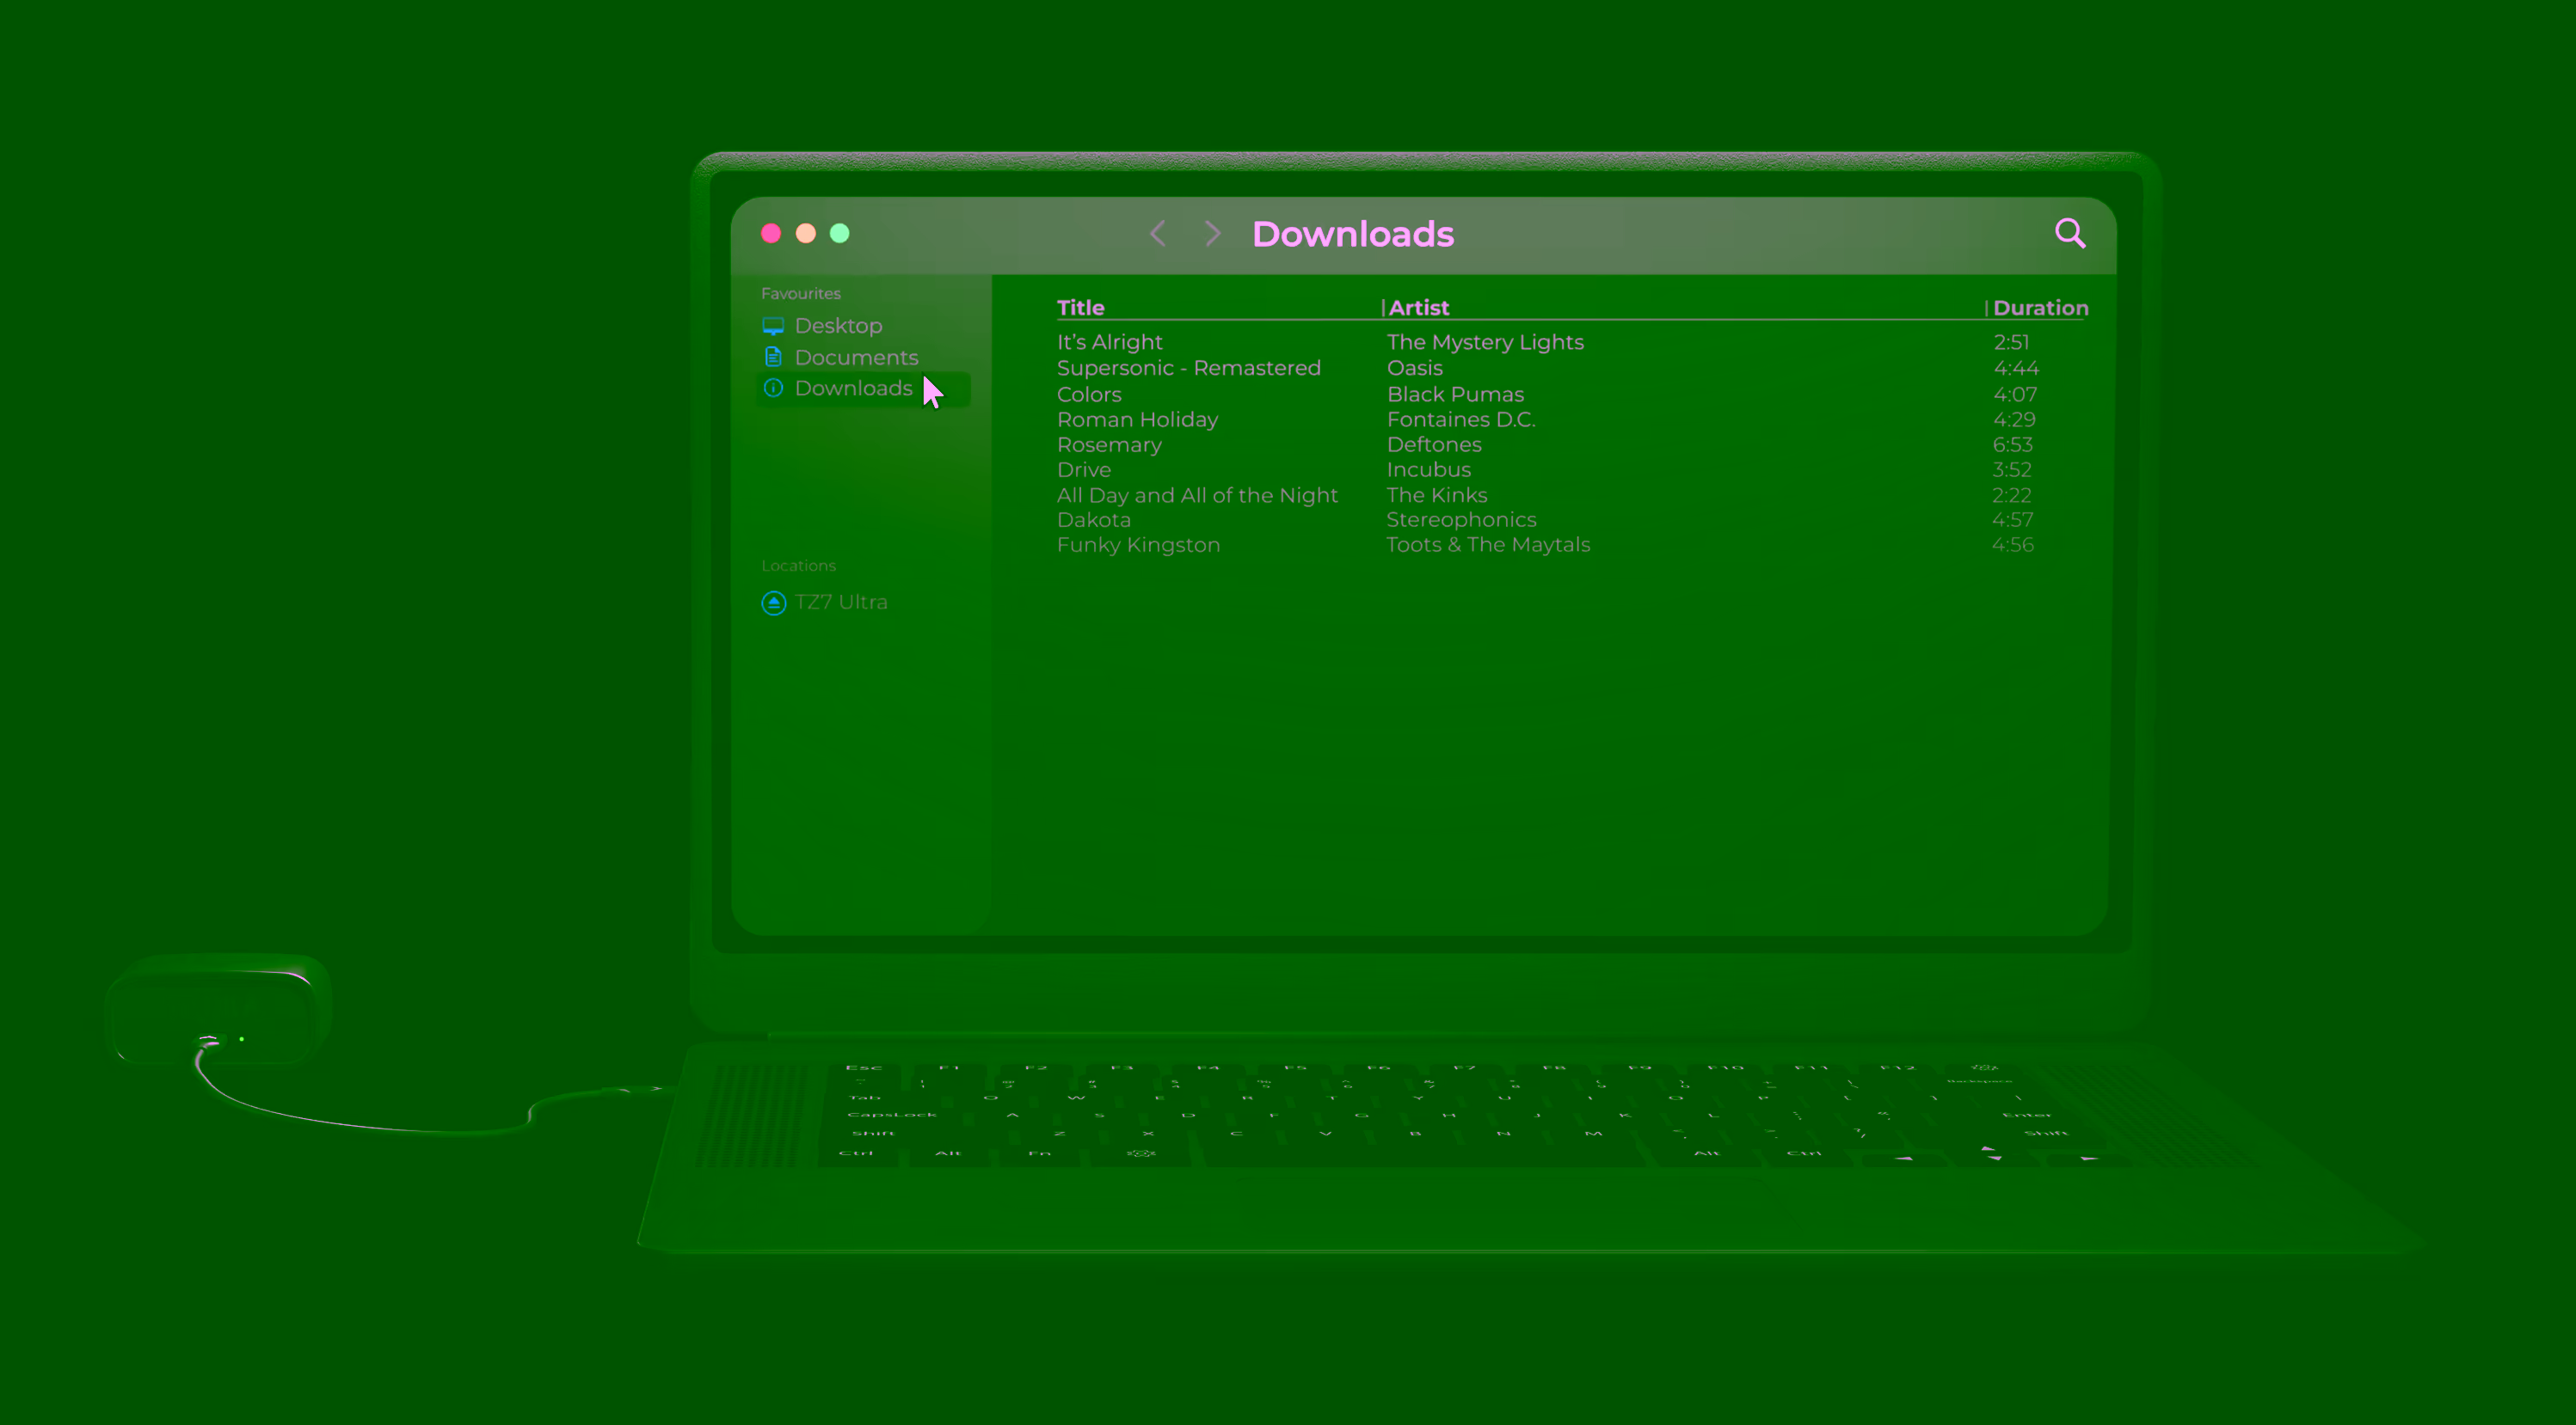Click artist Toots & The Maytals
2576x1425 pixels.
(x=1487, y=545)
